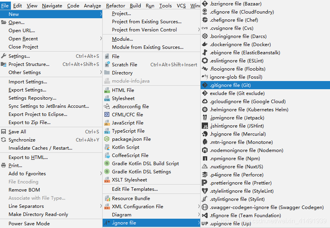The width and height of the screenshot is (330, 228).
Task: Click the Print printer icon
Action: pos(3,166)
